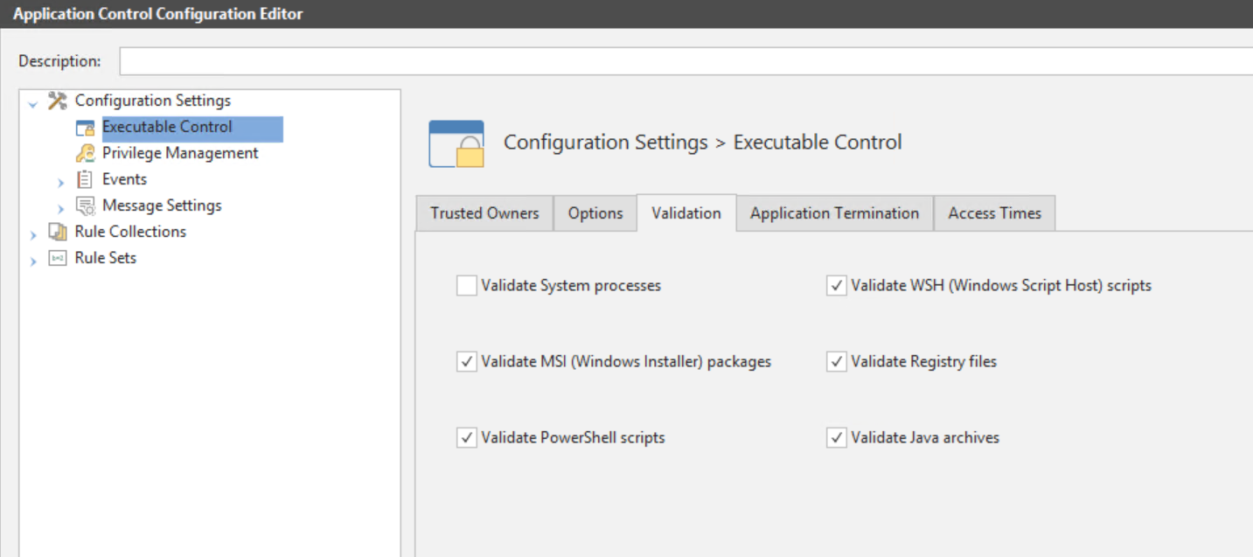
Task: Open the Access Times tab
Action: click(x=994, y=212)
